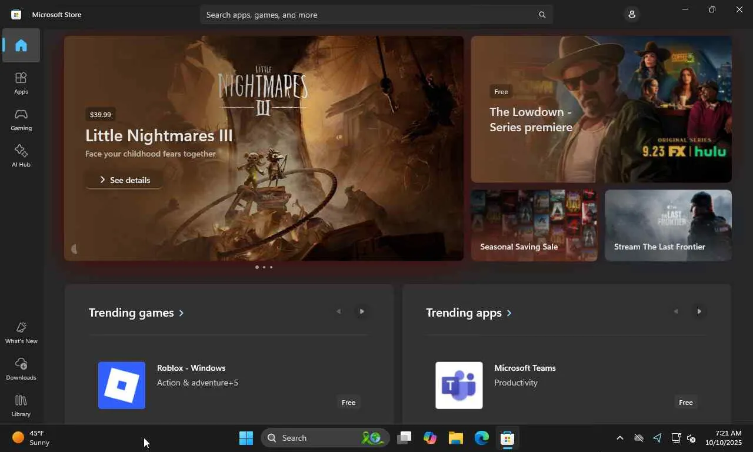Viewport: 753px width, 452px height.
Task: Open The Lowdown series premiere banner
Action: click(601, 109)
